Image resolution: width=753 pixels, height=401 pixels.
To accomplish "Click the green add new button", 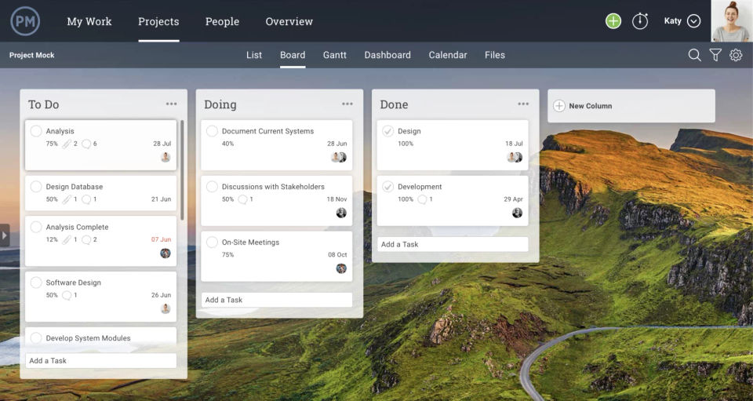I will 613,21.
